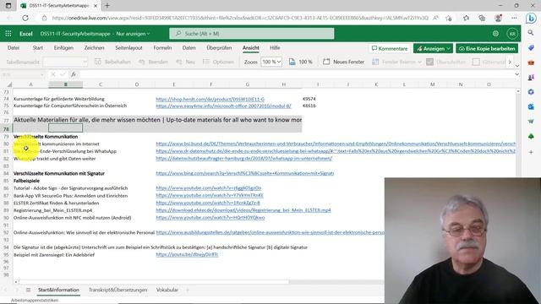Switch to the Formeln ribbon tab
The width and height of the screenshot is (541, 304).
[x=162, y=48]
